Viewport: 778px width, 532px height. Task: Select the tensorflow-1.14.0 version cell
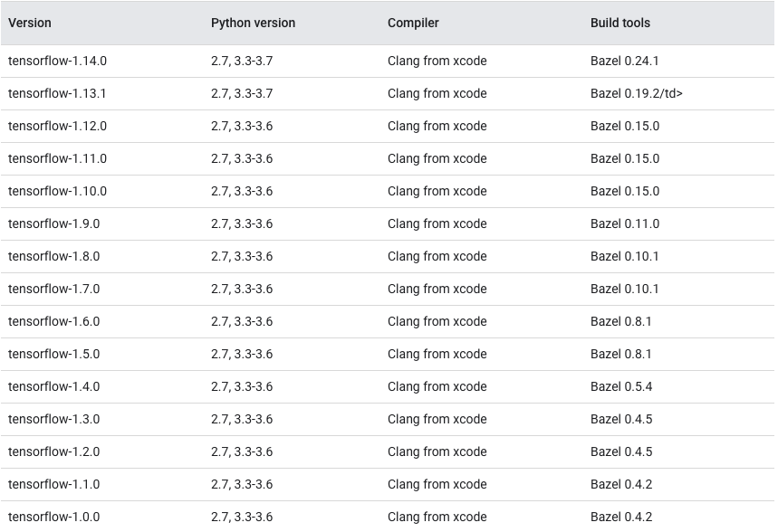click(58, 61)
